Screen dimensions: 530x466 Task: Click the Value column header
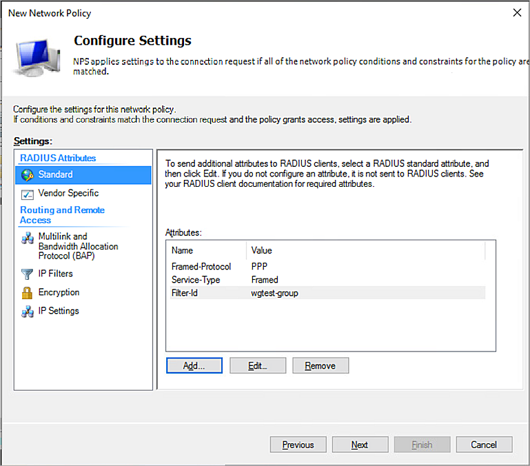coord(262,251)
